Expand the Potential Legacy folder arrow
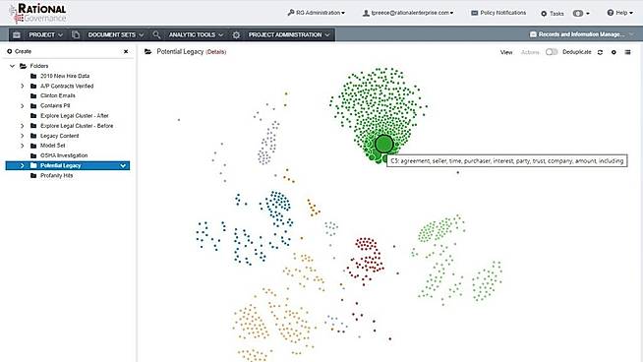 [x=23, y=165]
